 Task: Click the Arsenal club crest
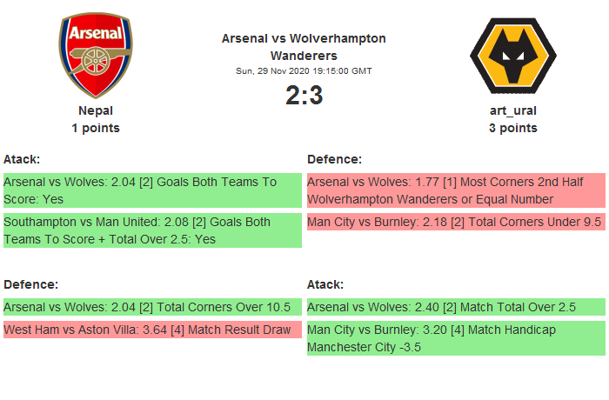coord(96,57)
